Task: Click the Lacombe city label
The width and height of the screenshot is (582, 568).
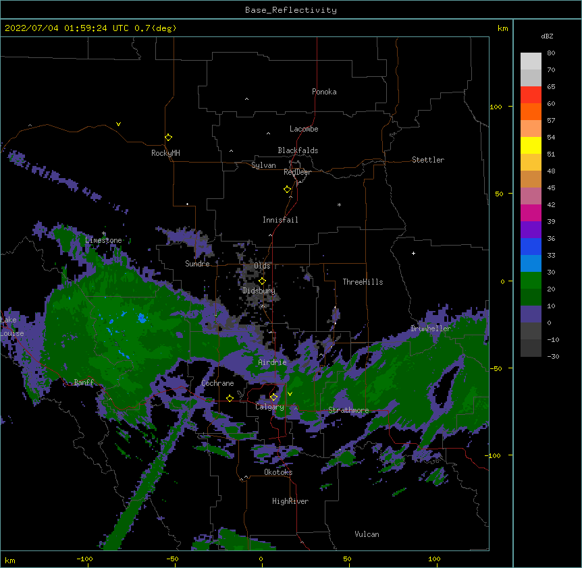Action: [x=304, y=129]
